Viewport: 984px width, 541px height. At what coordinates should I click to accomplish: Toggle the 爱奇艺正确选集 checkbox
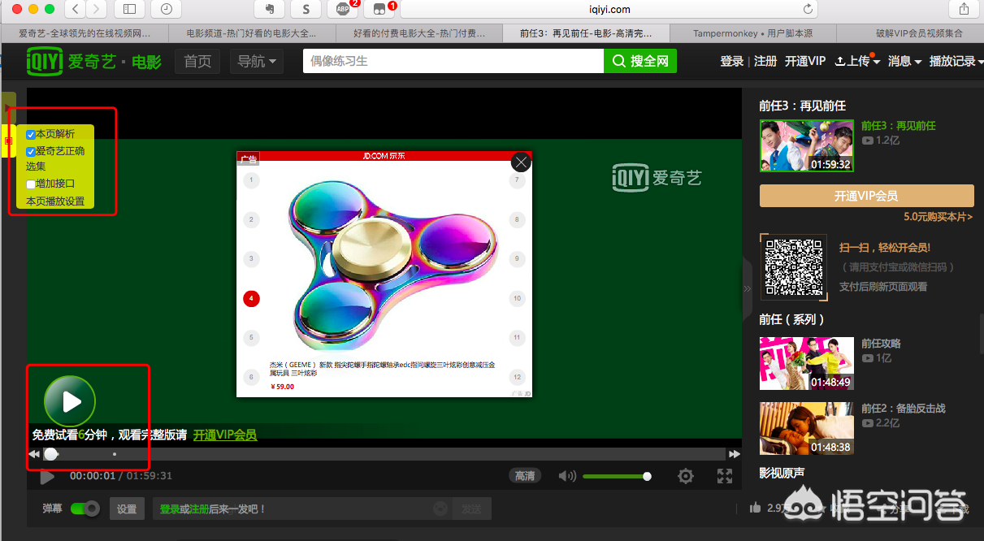[x=31, y=151]
